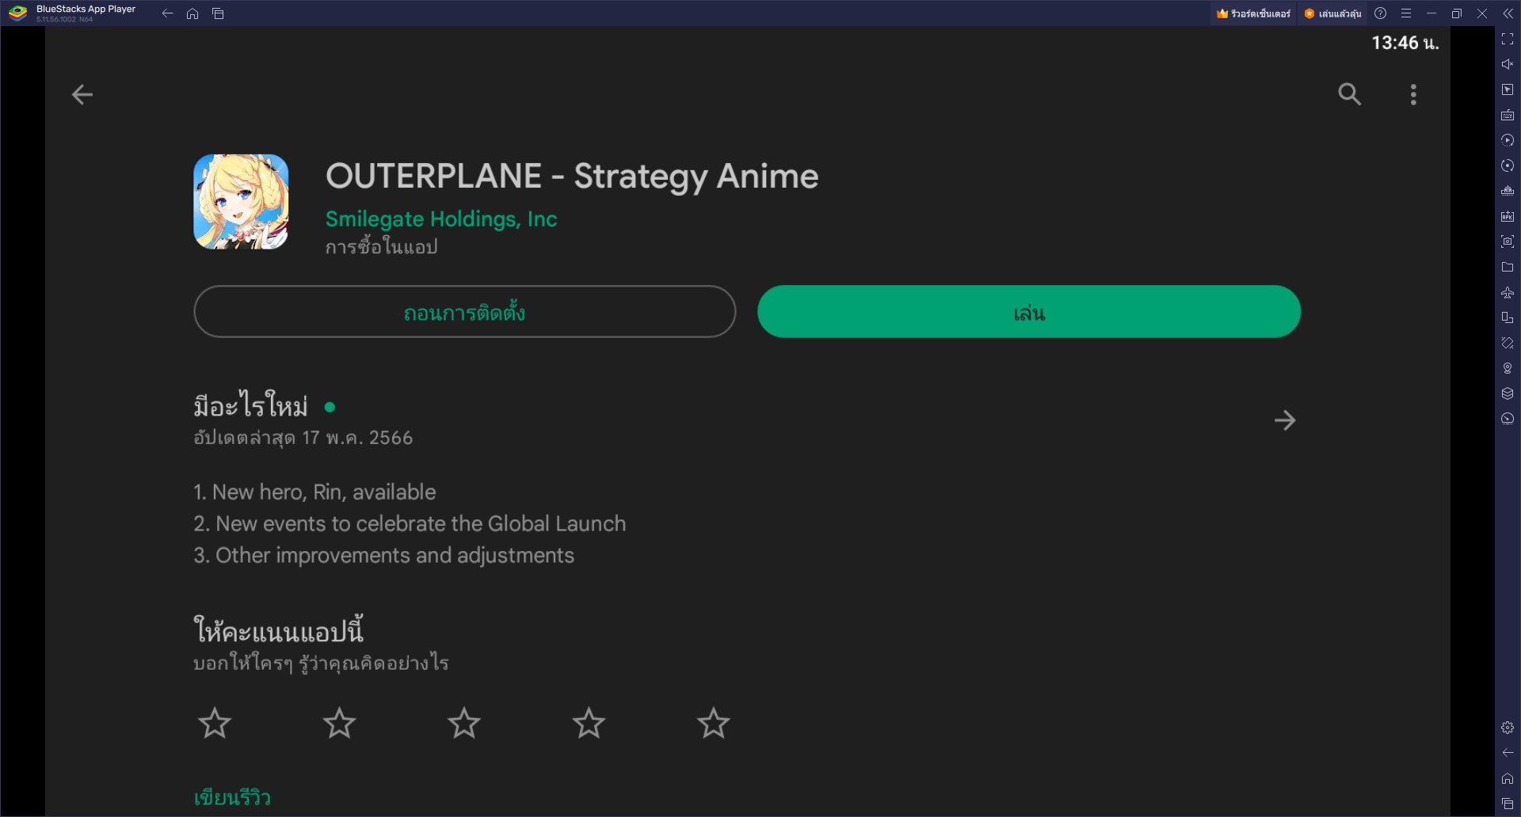Screen dimensions: 1521x817
Task: Click the in-app purchases label การซื้อในแอป
Action: [381, 247]
